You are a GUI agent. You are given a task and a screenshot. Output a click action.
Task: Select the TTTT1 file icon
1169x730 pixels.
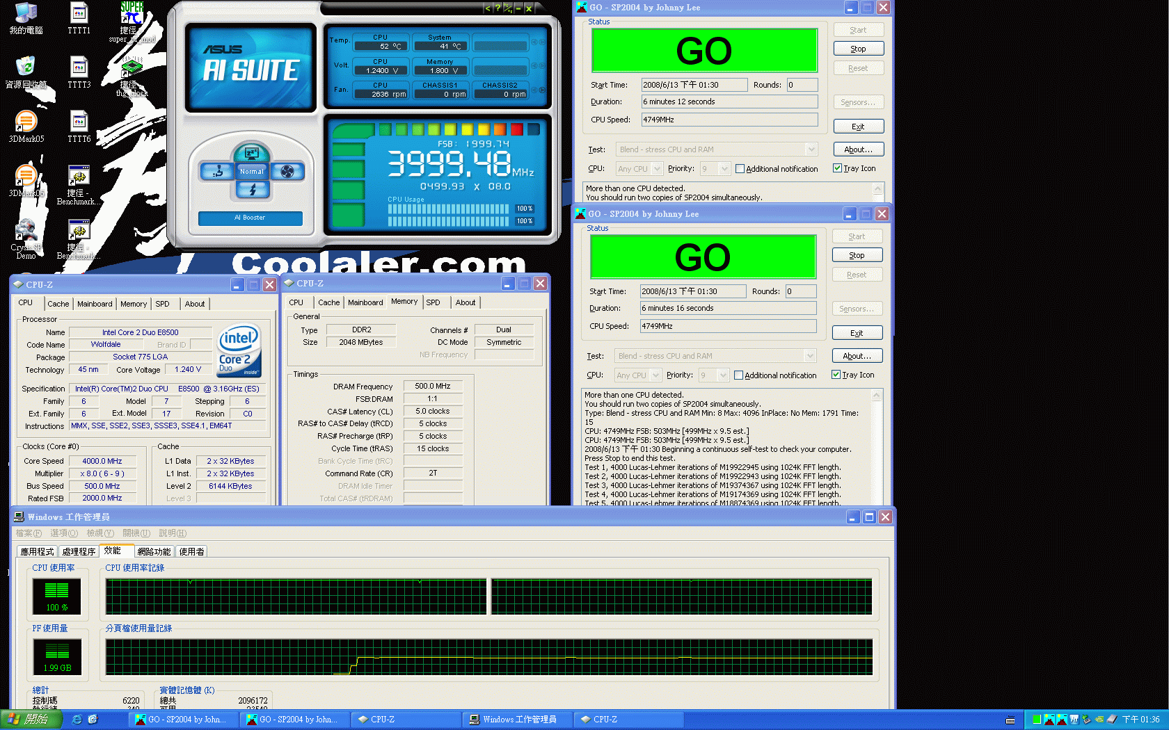tap(79, 19)
